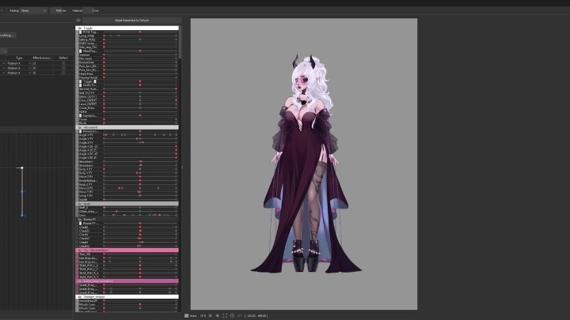Collapse the pink Cry idle animation group

click(80, 250)
